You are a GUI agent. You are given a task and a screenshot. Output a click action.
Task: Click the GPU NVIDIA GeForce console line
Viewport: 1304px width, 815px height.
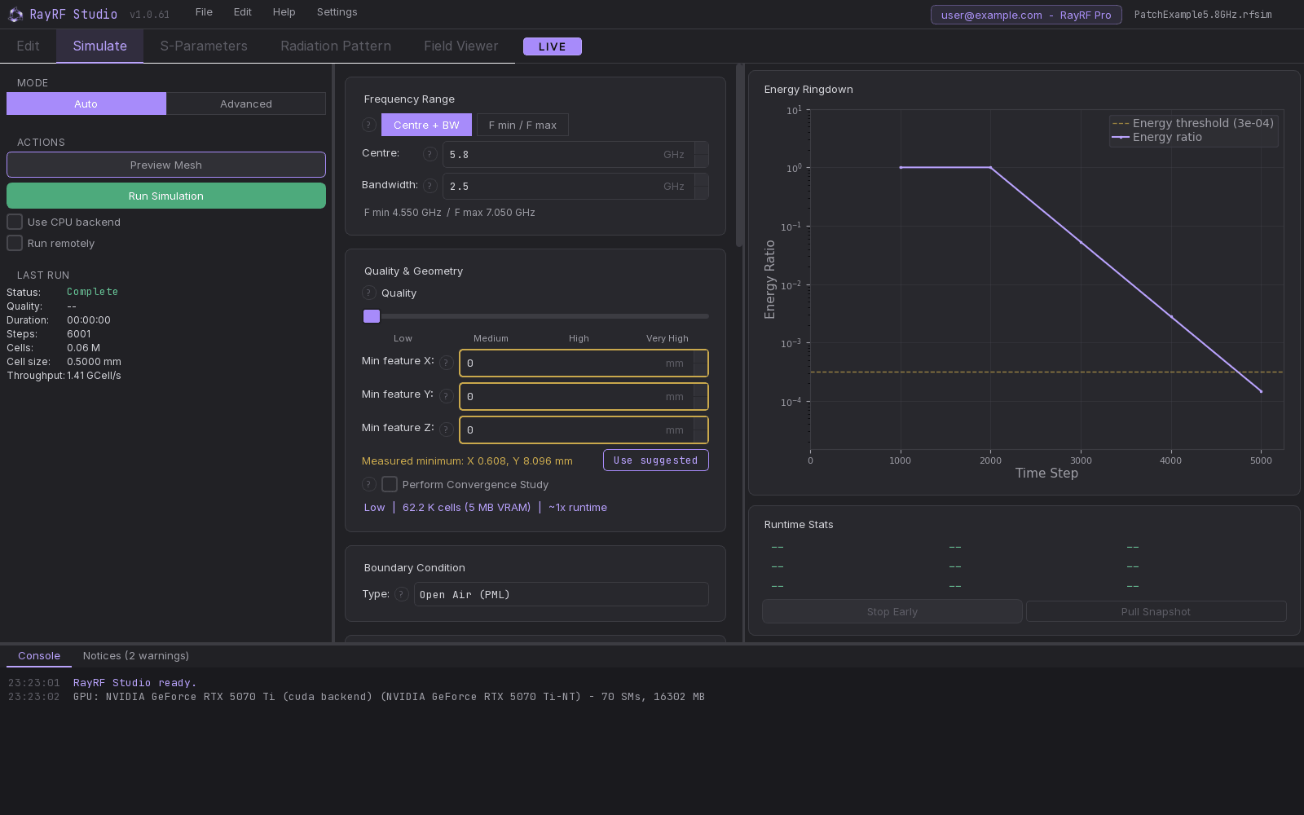click(389, 697)
